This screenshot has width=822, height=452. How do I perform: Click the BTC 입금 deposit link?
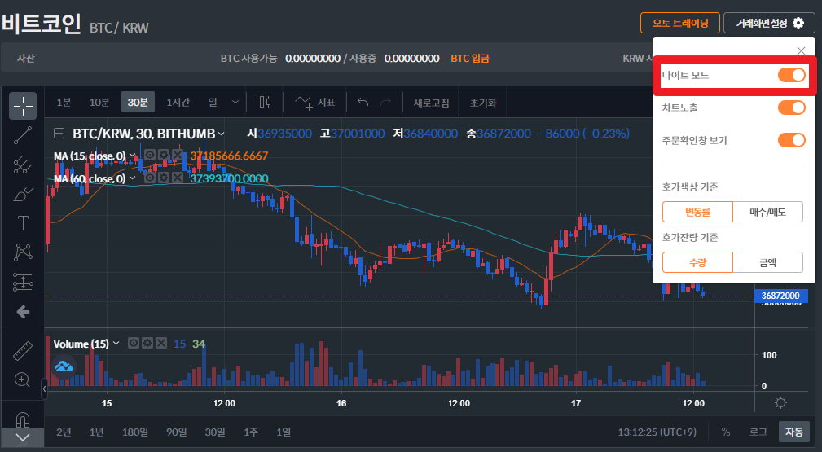pyautogui.click(x=470, y=58)
